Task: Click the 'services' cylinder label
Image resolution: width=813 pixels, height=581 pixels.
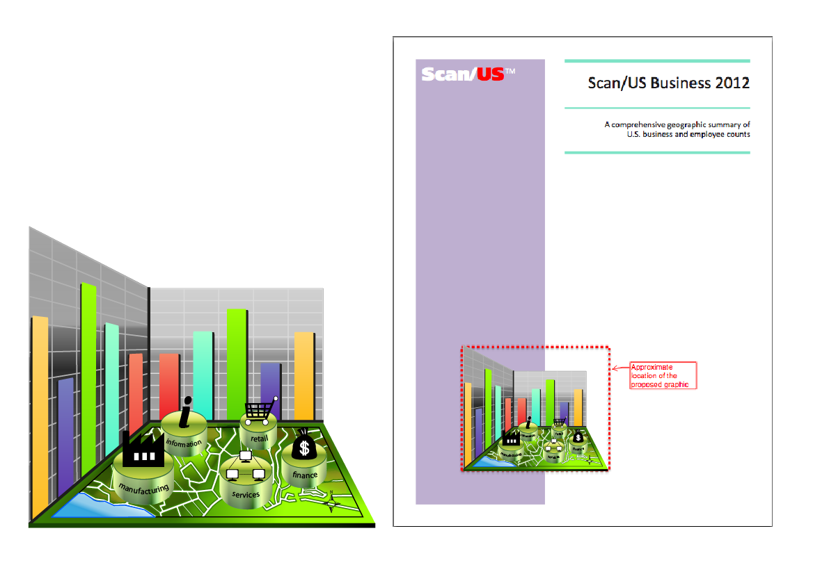Action: tap(246, 495)
